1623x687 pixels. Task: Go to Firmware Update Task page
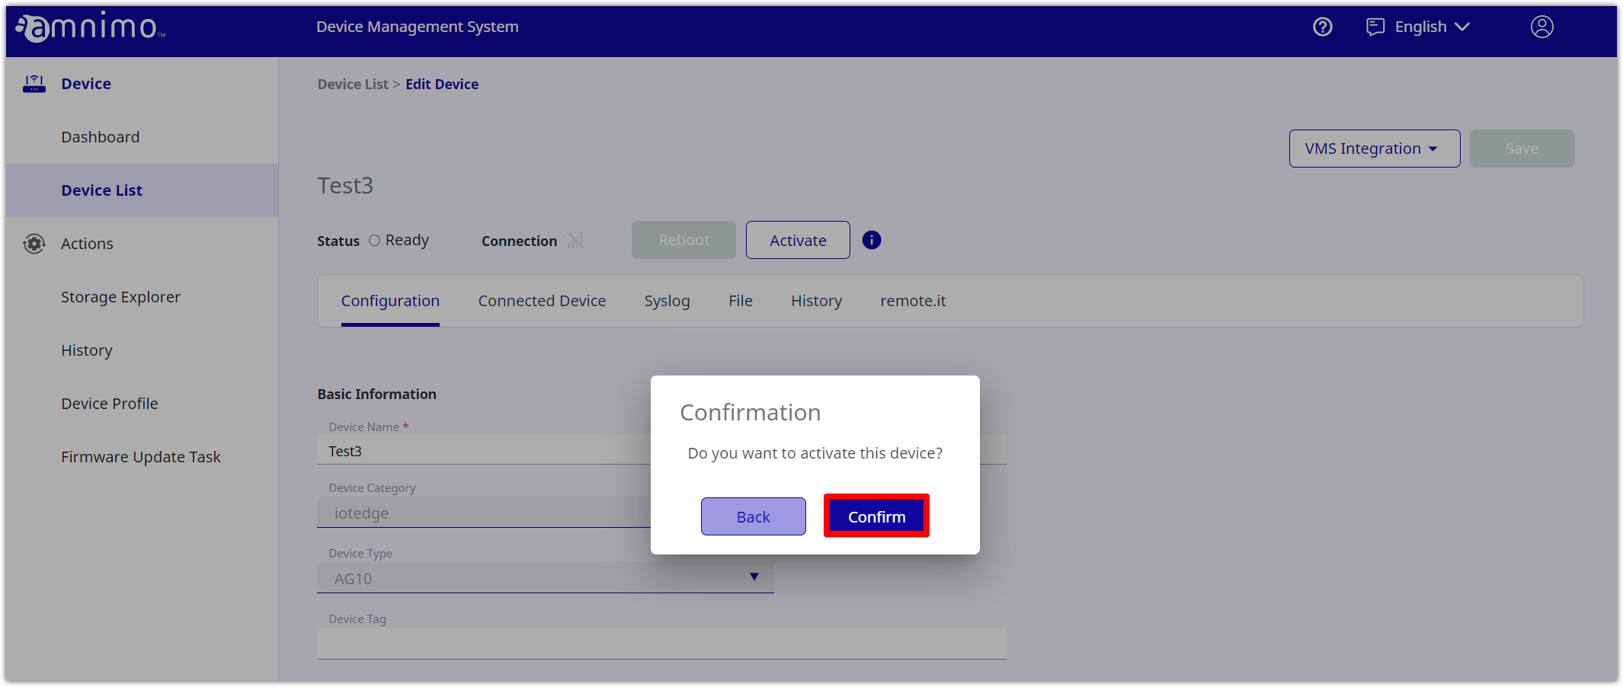click(x=141, y=457)
